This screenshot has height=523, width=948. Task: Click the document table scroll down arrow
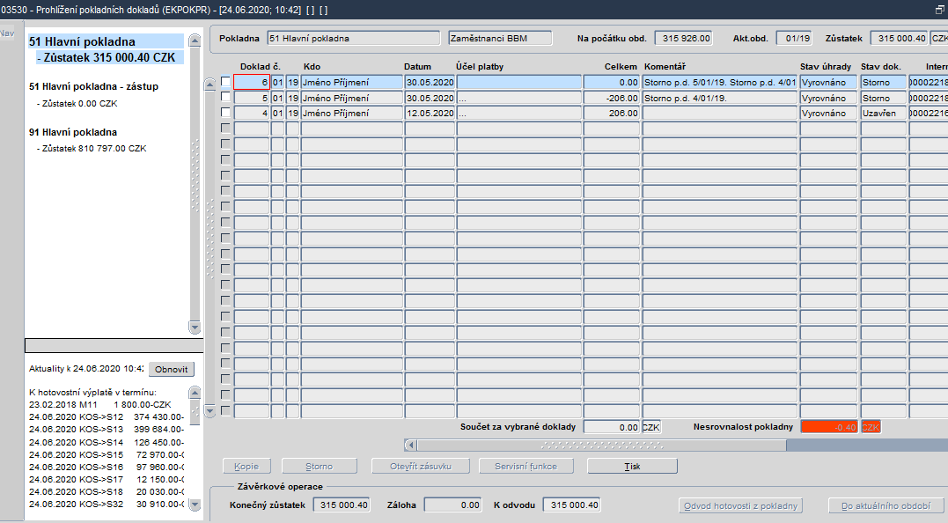point(209,411)
